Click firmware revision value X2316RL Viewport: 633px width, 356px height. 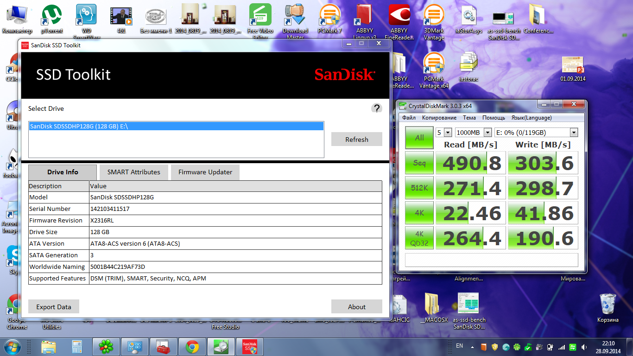(x=102, y=221)
